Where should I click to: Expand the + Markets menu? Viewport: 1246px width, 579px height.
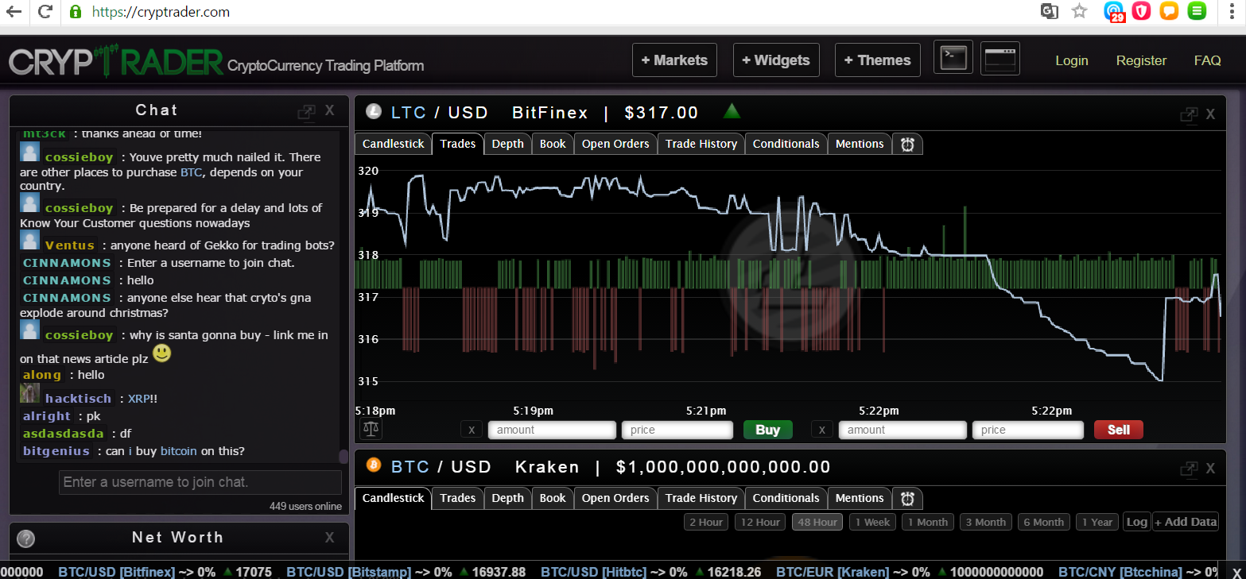point(674,60)
